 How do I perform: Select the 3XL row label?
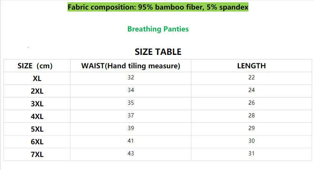(x=37, y=104)
